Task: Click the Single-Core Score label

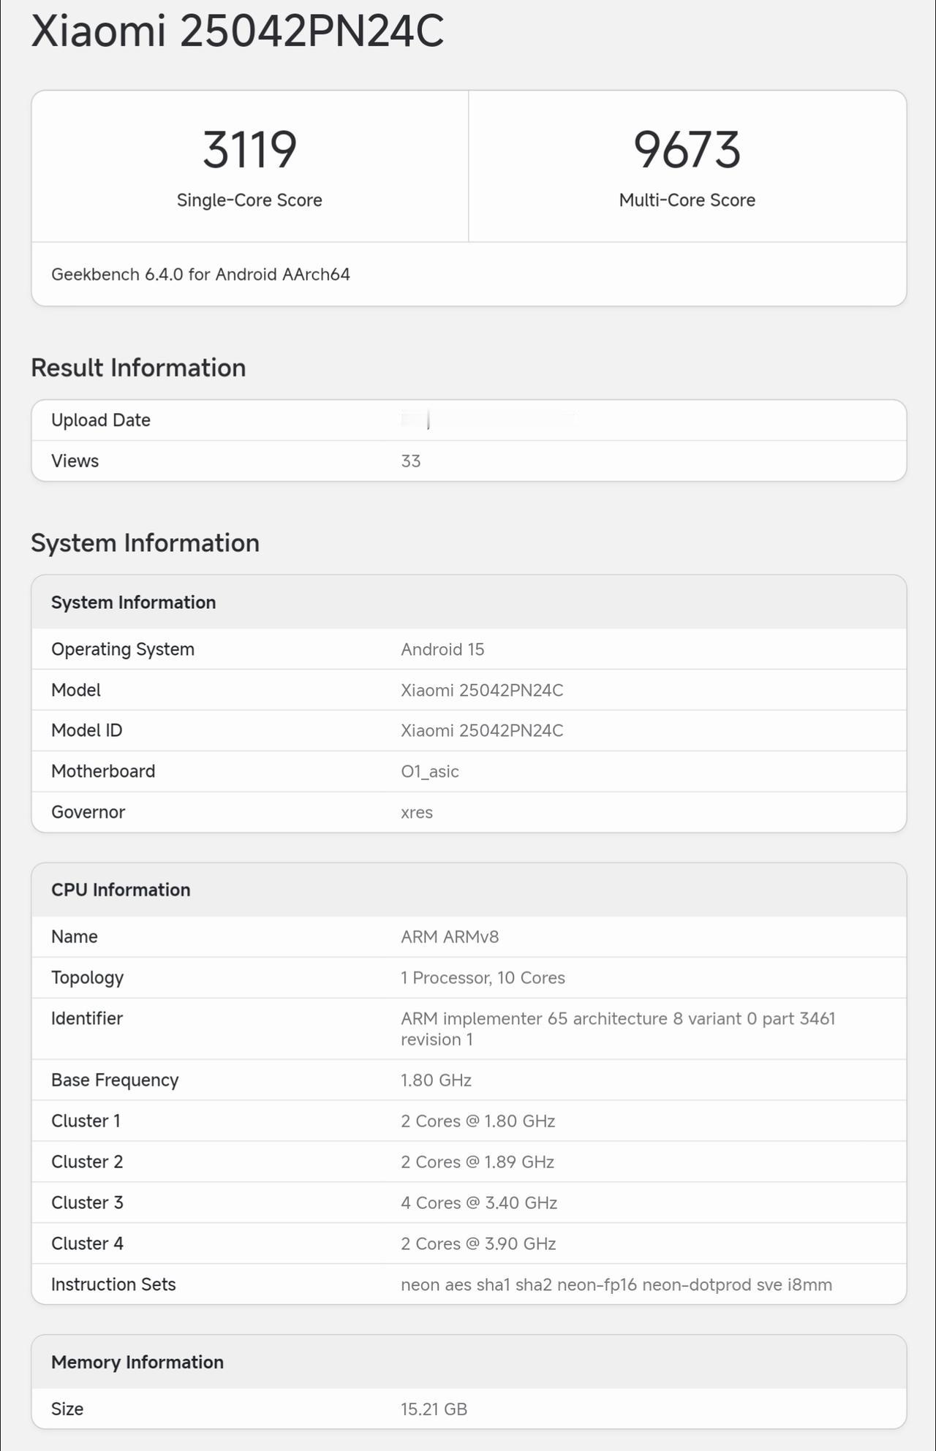Action: (x=249, y=200)
